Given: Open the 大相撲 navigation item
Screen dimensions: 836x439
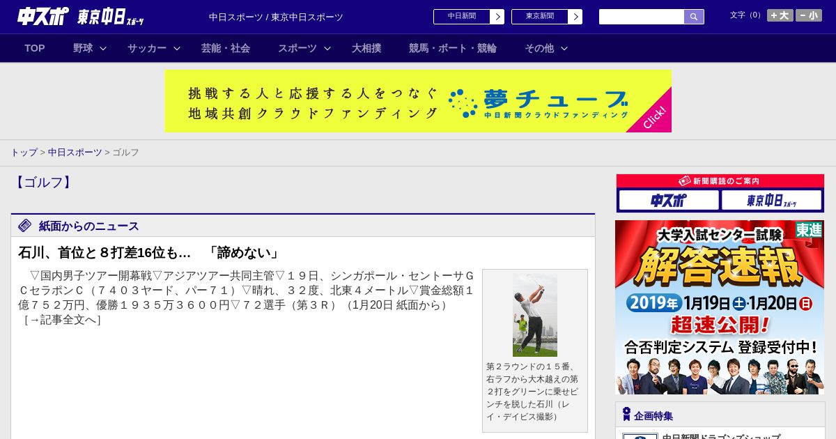Looking at the screenshot, I should click(x=366, y=48).
